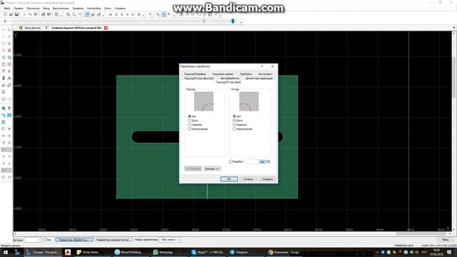Click the Open file toolbar icon
The width and height of the screenshot is (457, 257).
(x=11, y=14)
